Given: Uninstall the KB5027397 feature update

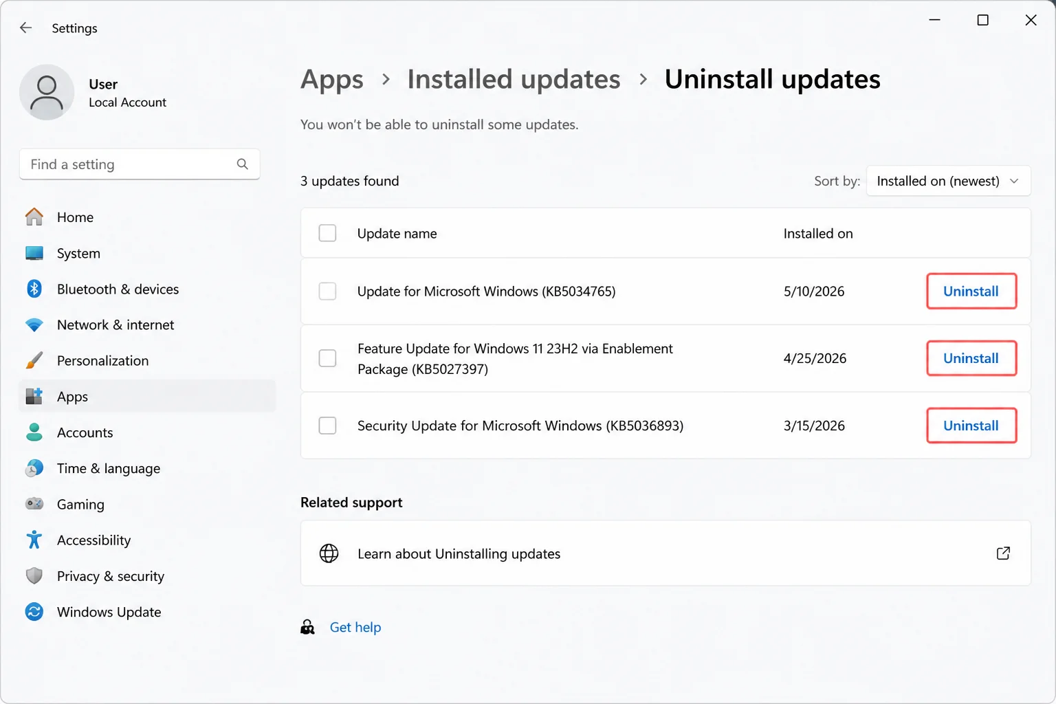Looking at the screenshot, I should (971, 358).
